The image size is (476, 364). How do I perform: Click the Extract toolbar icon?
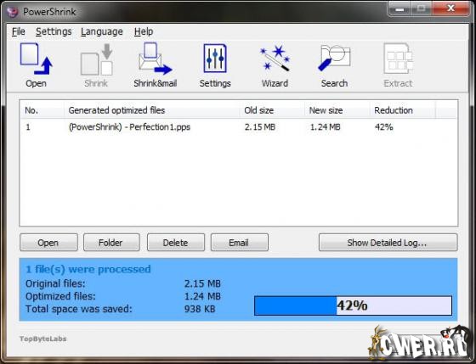(398, 65)
